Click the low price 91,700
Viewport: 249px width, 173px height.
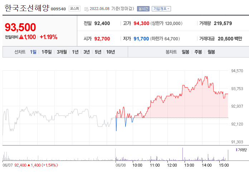[141, 39]
